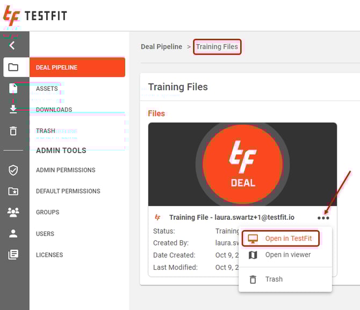The image size is (360, 310).
Task: Click Training Files breadcrumb
Action: [217, 47]
